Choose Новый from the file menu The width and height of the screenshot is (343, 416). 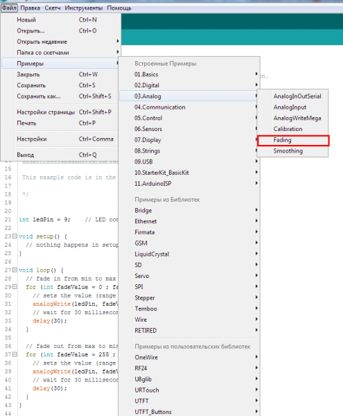60,20
